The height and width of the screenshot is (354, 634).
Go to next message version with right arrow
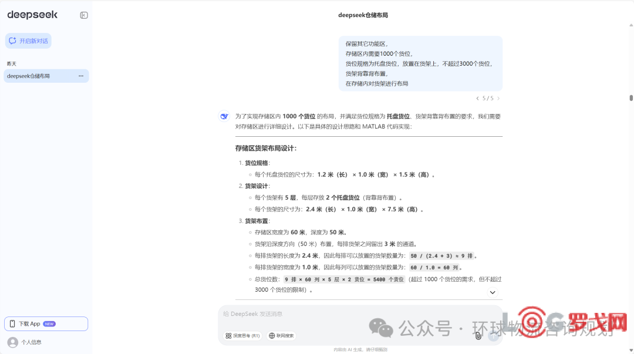[498, 99]
